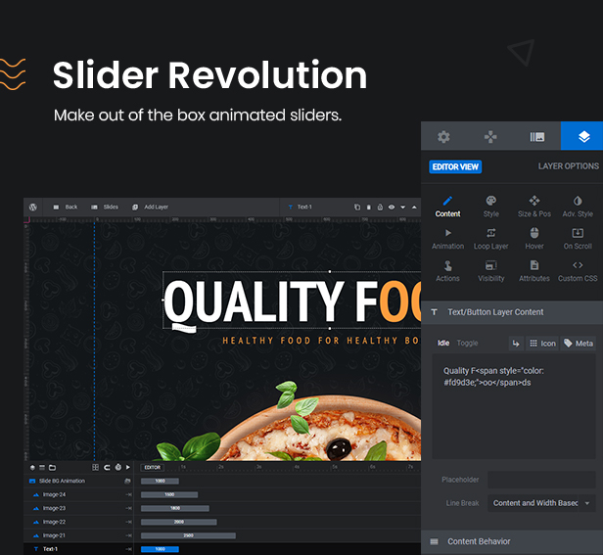Click the Back button in editor toolbar
The image size is (603, 555).
[x=66, y=207]
